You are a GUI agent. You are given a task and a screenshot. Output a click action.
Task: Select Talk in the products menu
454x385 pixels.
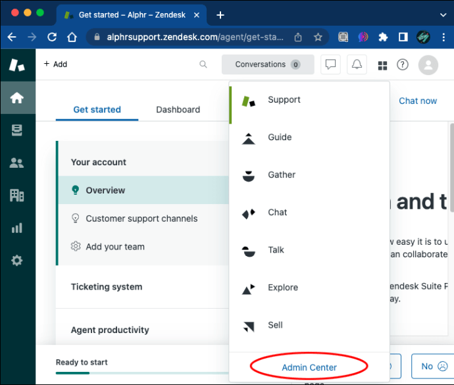tap(309, 250)
